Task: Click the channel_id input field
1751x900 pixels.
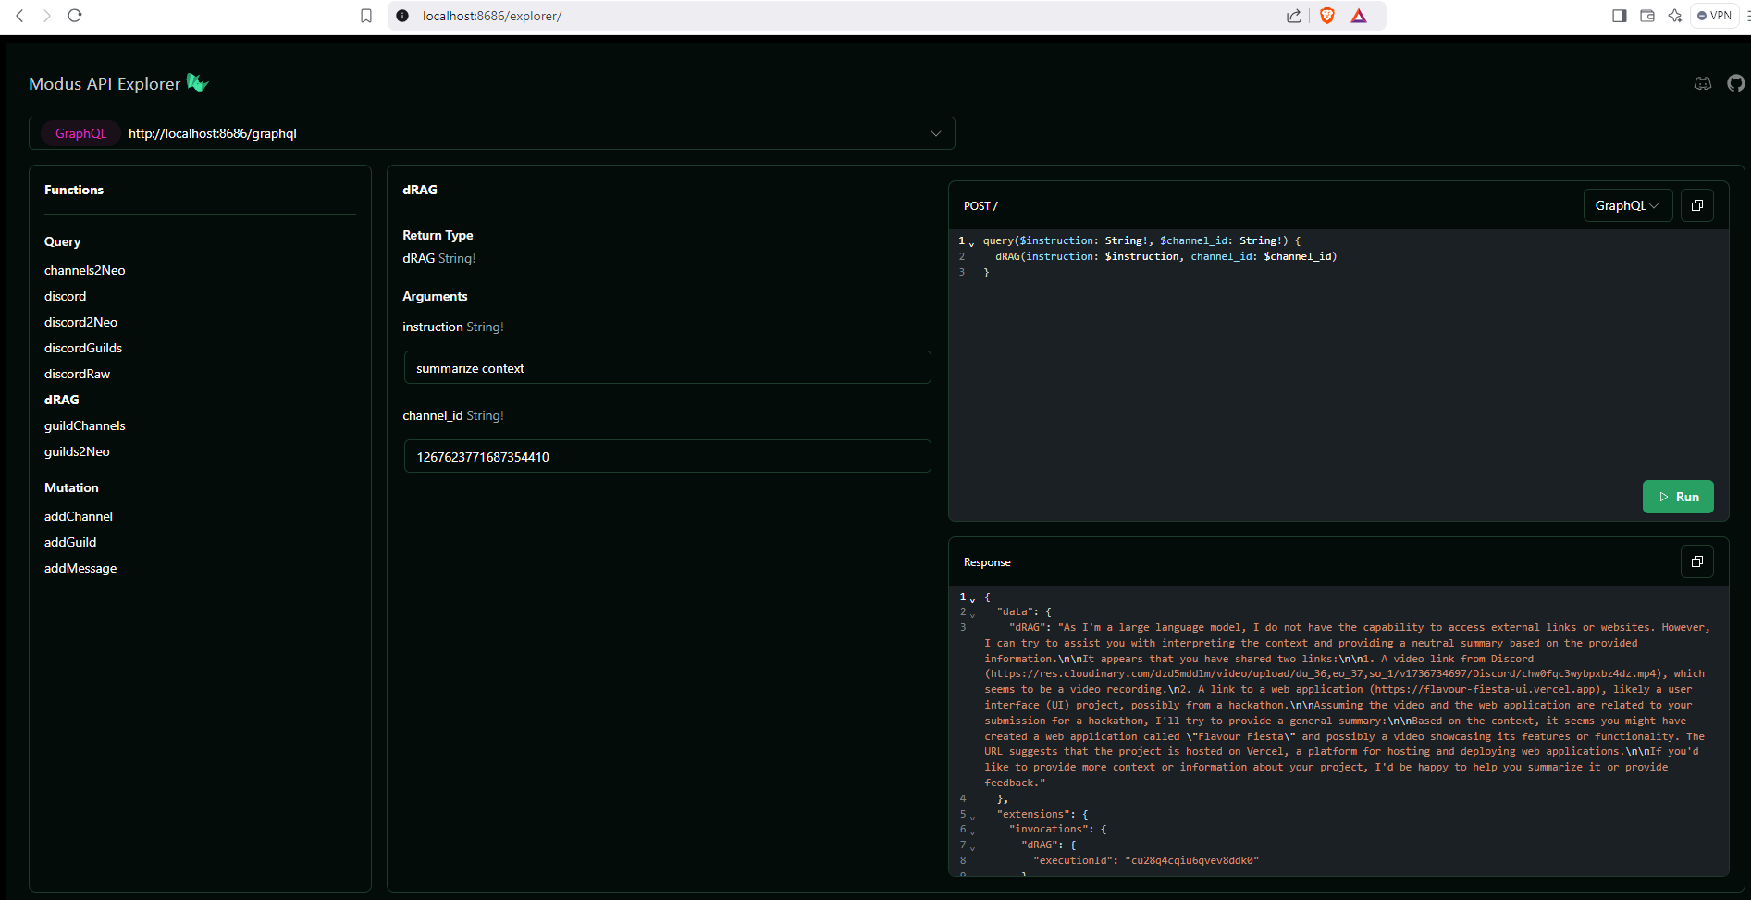Action: (667, 456)
